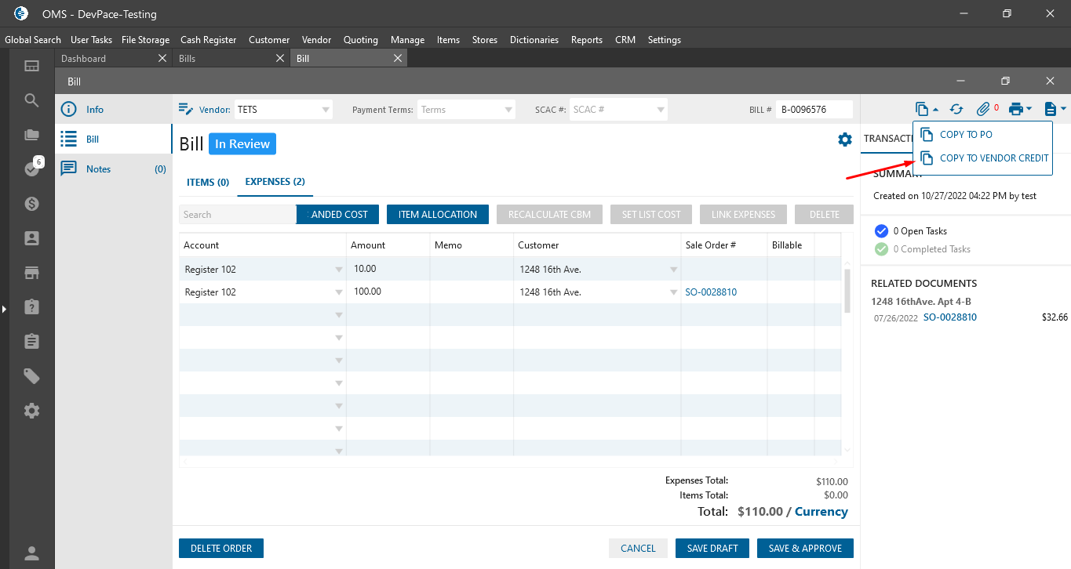This screenshot has height=569, width=1071.
Task: Click the refresh icon in bill toolbar
Action: 956,110
